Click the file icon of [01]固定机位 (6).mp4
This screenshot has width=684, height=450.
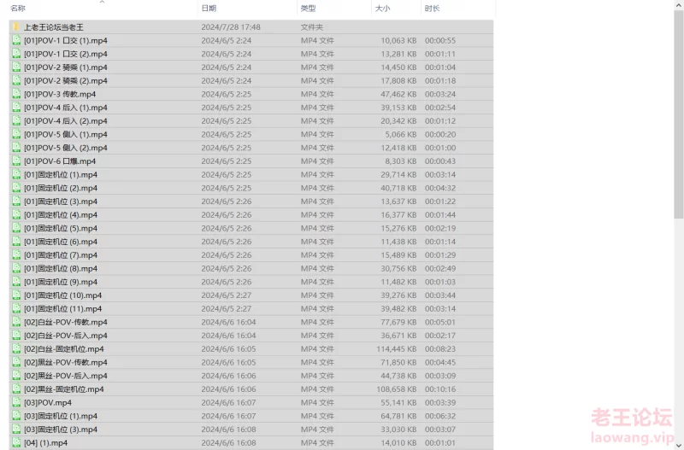[x=16, y=242]
